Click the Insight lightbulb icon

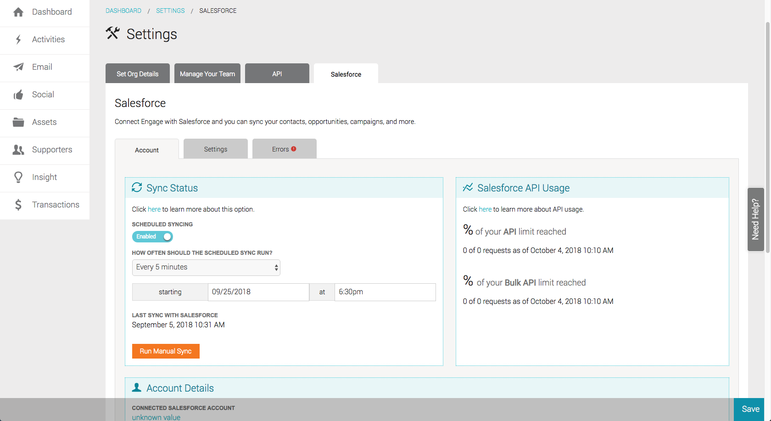pyautogui.click(x=18, y=177)
